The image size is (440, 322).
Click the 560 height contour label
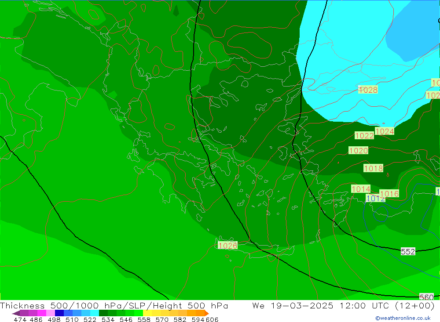tap(426, 297)
